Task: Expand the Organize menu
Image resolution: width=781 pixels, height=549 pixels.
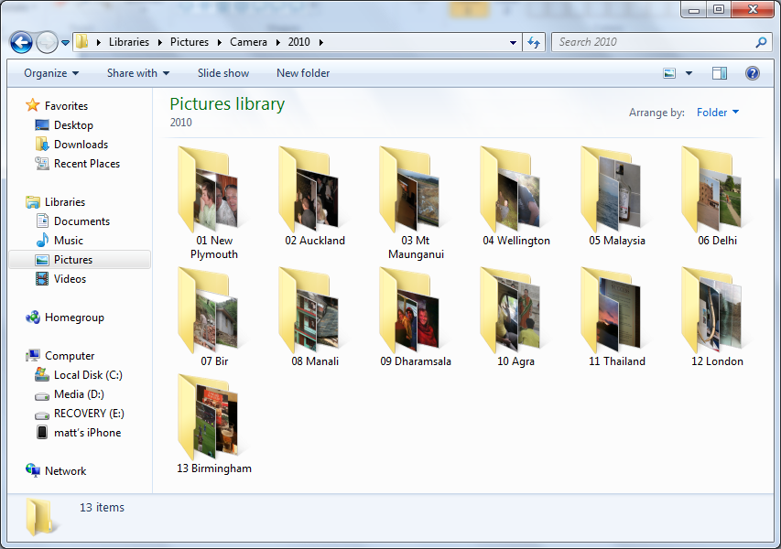Action: 51,73
